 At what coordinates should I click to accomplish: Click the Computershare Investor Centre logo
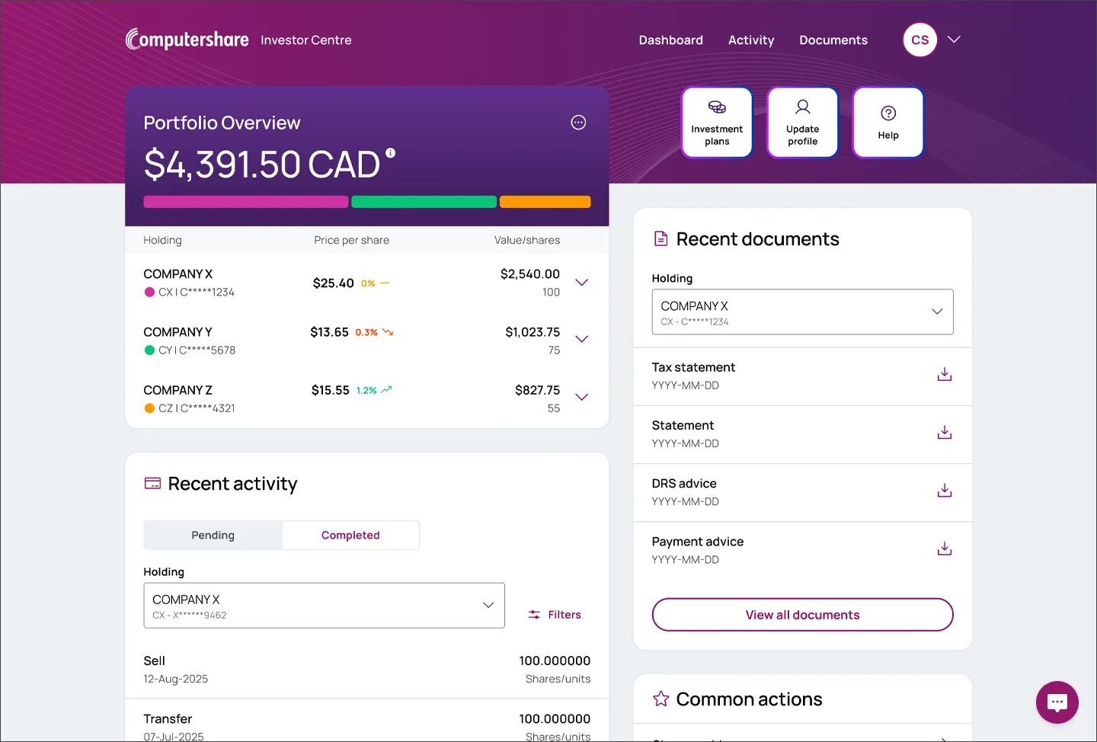tap(187, 39)
